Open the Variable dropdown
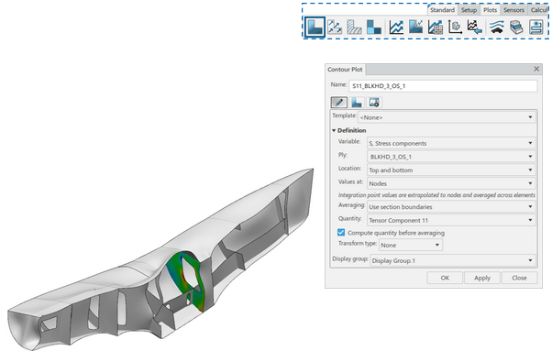This screenshot has height=362, width=552. click(x=451, y=143)
